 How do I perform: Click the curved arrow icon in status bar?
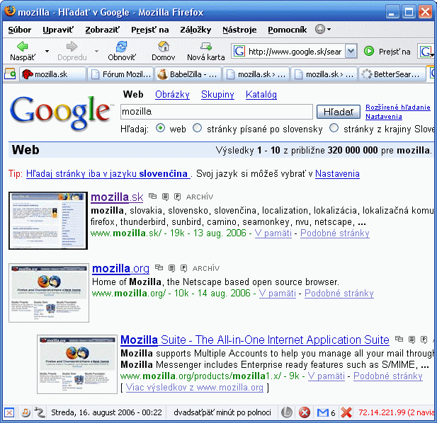coord(39,412)
